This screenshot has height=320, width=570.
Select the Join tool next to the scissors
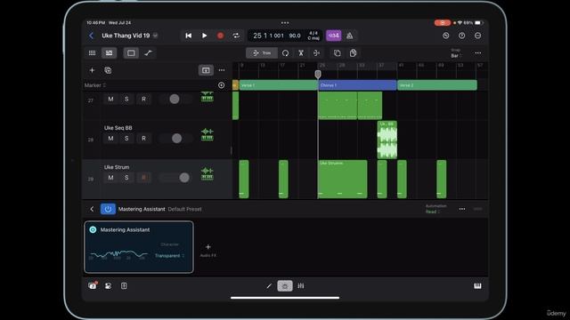[317, 53]
